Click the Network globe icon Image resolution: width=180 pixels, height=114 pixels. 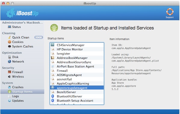[10, 61]
